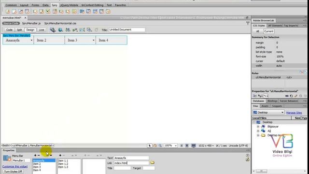
Task: Insert a Spry Tooltip widget
Action: click(108, 12)
